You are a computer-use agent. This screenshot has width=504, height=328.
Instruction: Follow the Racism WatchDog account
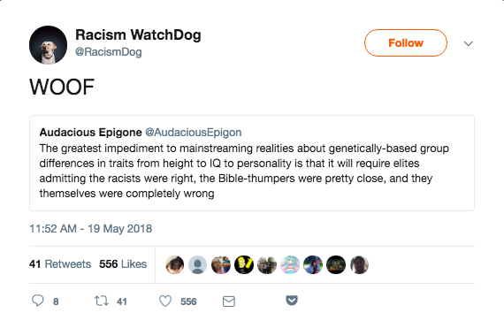pyautogui.click(x=406, y=42)
